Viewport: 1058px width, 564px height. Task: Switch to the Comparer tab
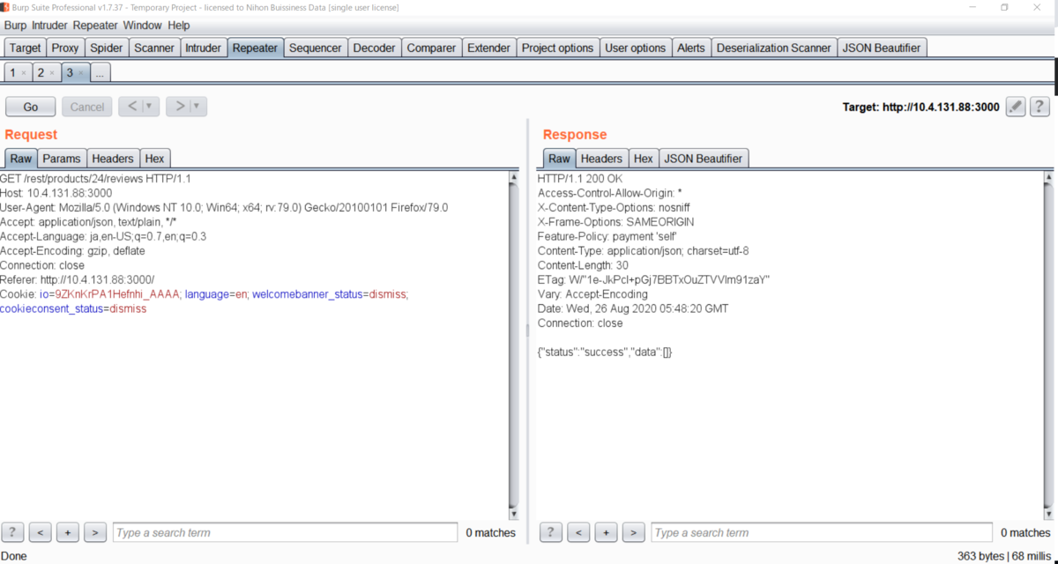(431, 48)
